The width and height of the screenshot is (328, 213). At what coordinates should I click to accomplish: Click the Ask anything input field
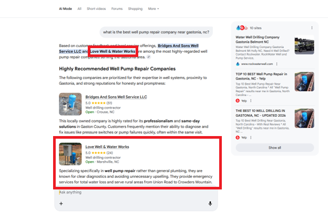(x=136, y=192)
